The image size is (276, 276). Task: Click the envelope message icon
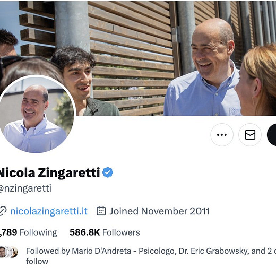pos(250,135)
